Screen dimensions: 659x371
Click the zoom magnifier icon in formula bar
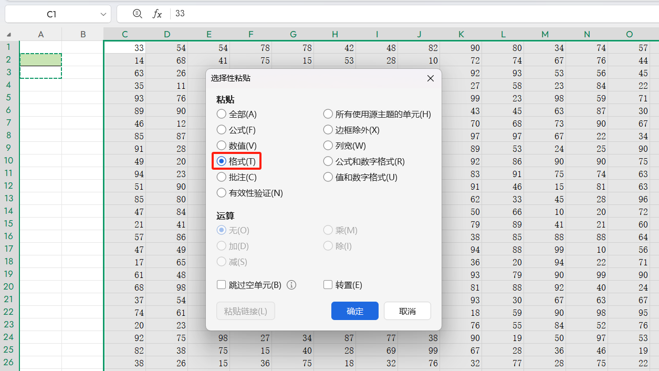coord(138,14)
